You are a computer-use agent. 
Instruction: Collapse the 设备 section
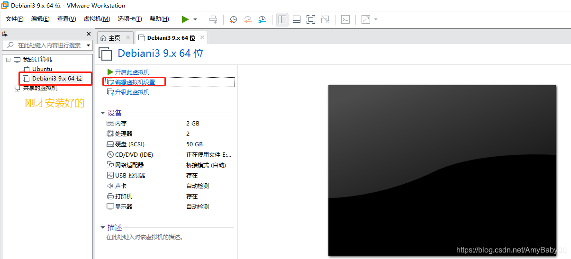point(103,113)
